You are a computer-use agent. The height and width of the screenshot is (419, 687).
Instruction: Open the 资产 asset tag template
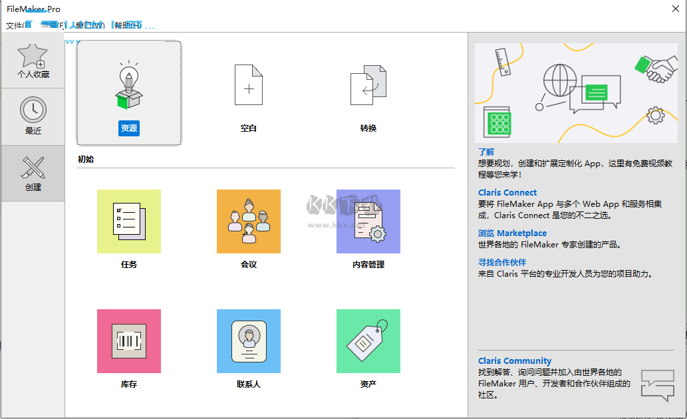click(x=368, y=341)
